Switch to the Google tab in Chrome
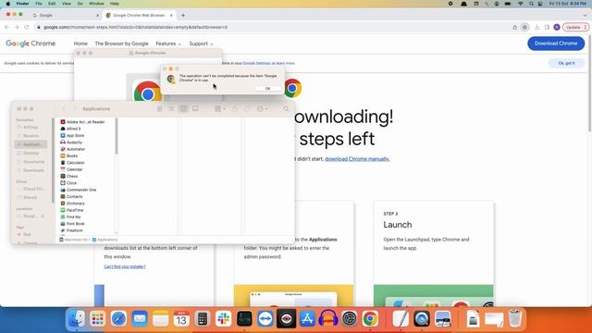This screenshot has height=333, width=592. (x=65, y=16)
